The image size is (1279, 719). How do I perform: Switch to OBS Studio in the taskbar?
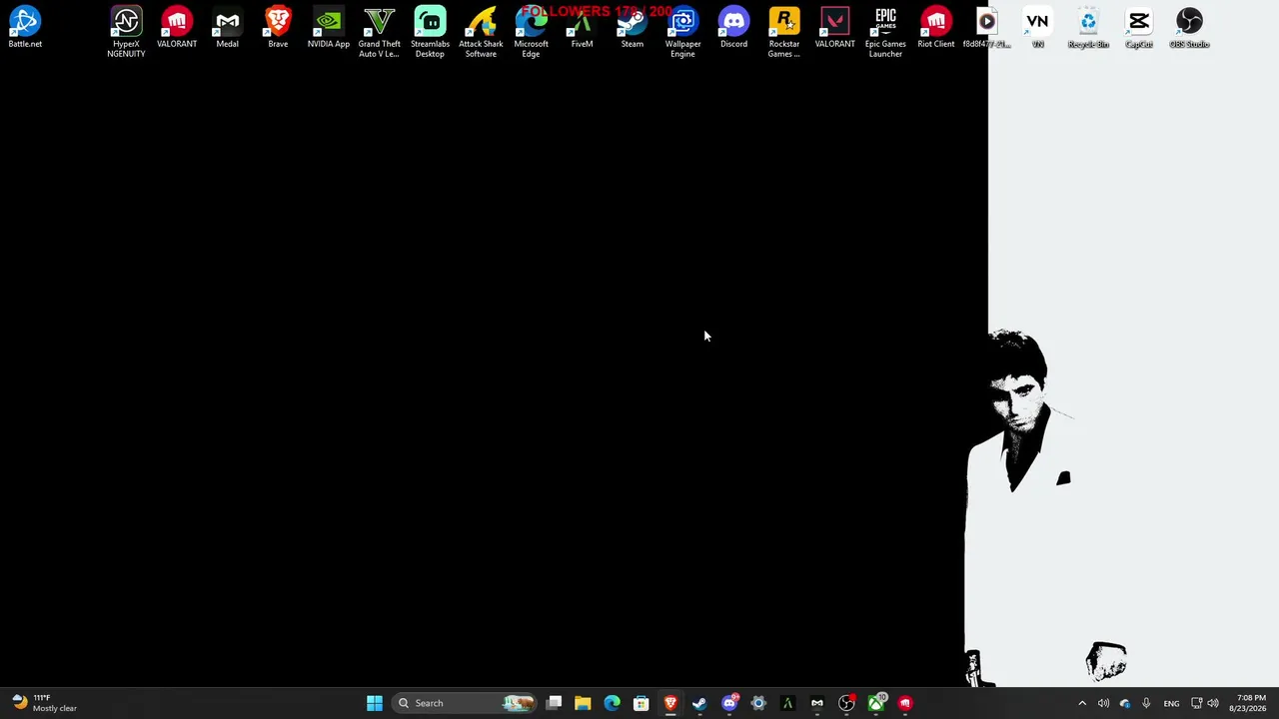pos(846,703)
